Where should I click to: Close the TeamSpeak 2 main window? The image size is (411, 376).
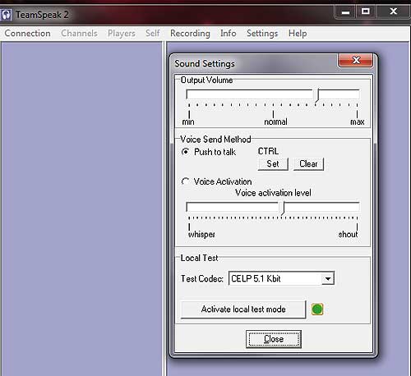coord(394,11)
